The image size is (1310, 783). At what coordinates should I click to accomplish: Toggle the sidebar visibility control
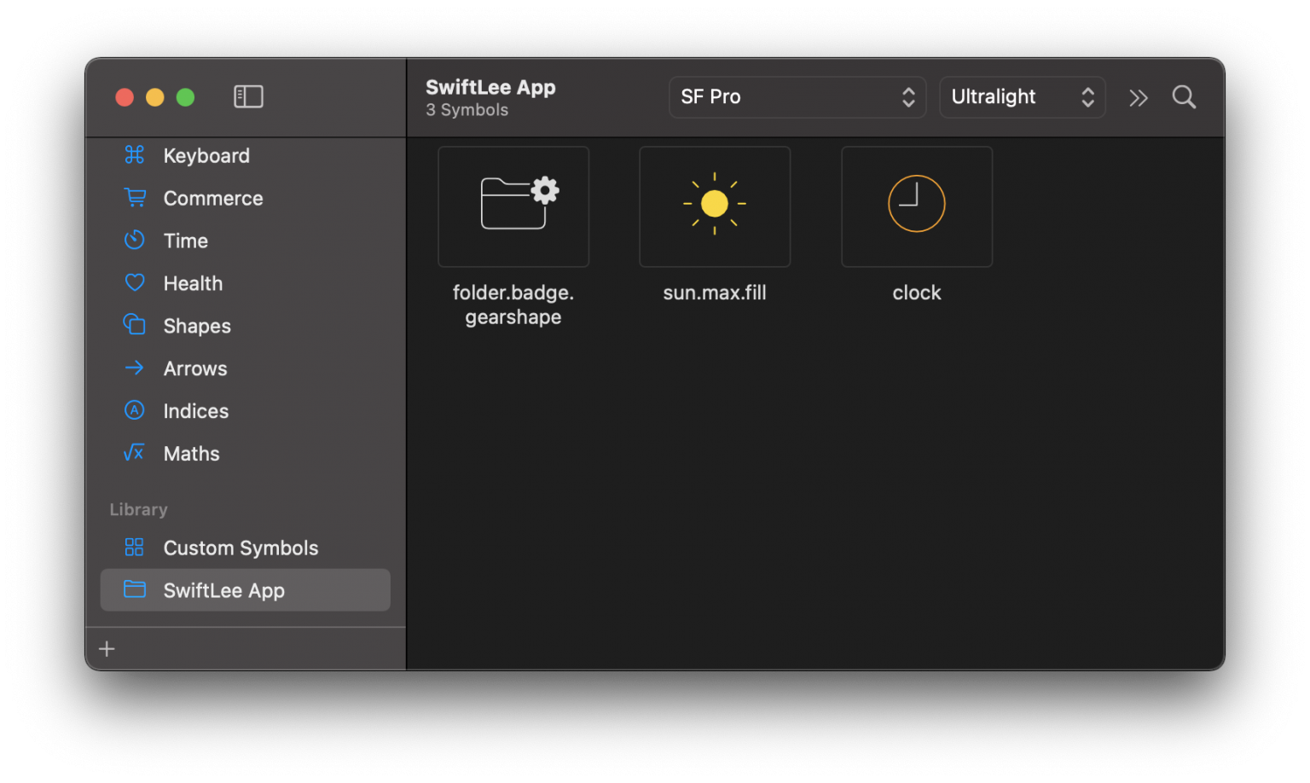248,96
